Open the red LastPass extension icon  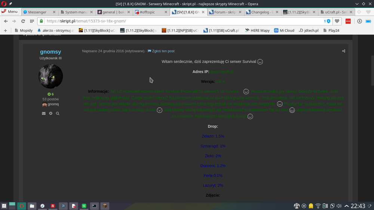point(348,21)
